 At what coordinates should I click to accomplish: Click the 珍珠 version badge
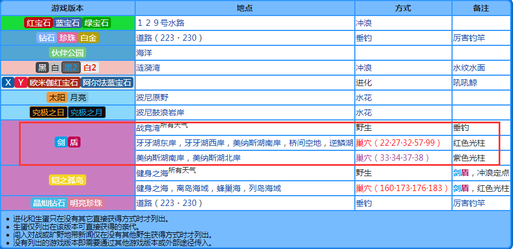point(67,38)
